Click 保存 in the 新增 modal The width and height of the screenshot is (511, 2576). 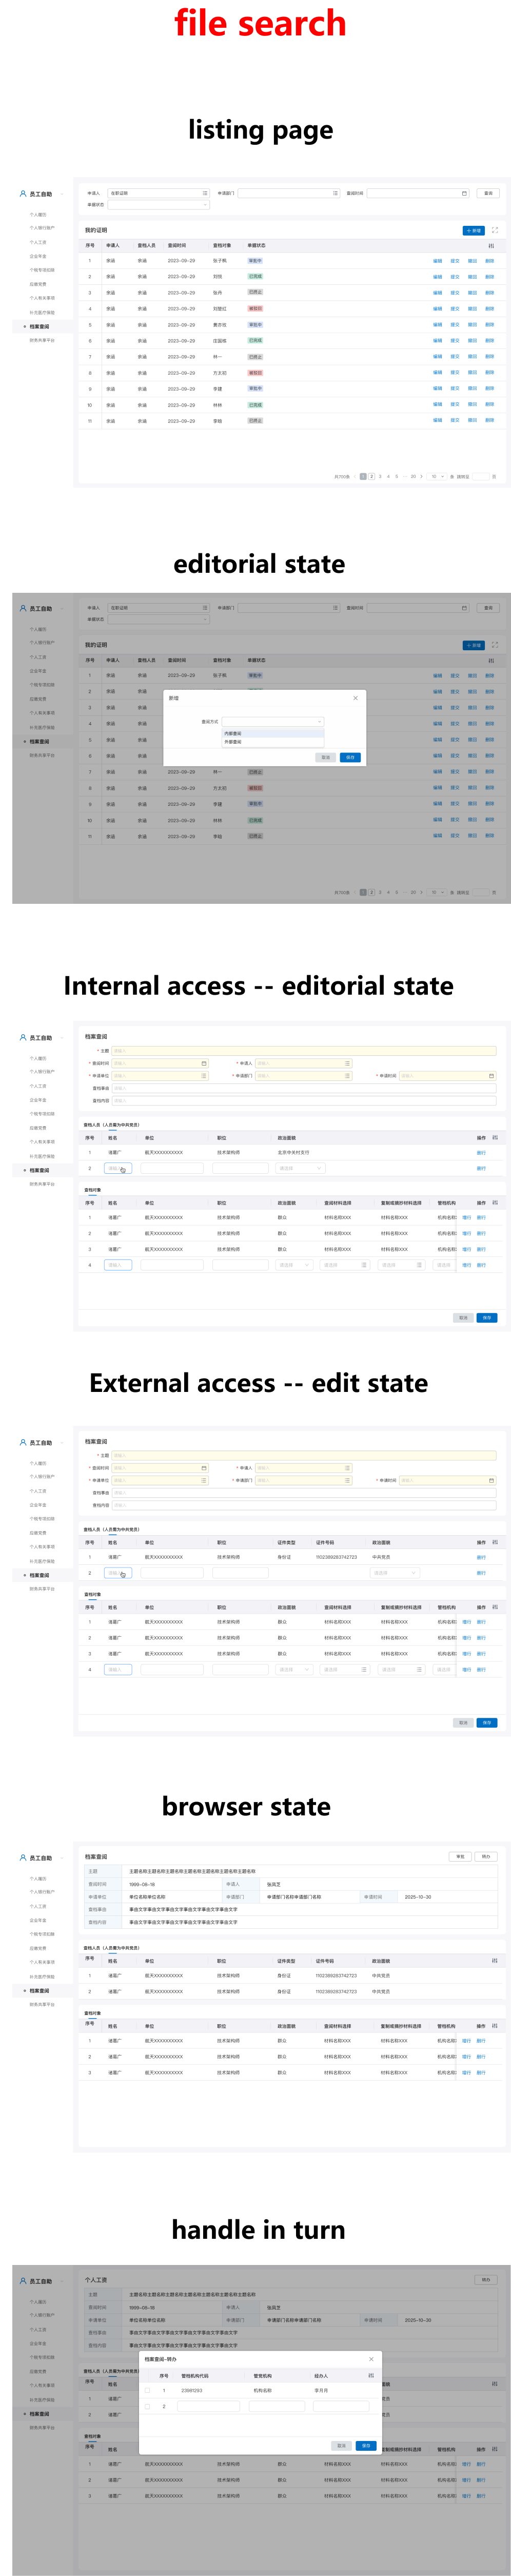click(x=350, y=757)
